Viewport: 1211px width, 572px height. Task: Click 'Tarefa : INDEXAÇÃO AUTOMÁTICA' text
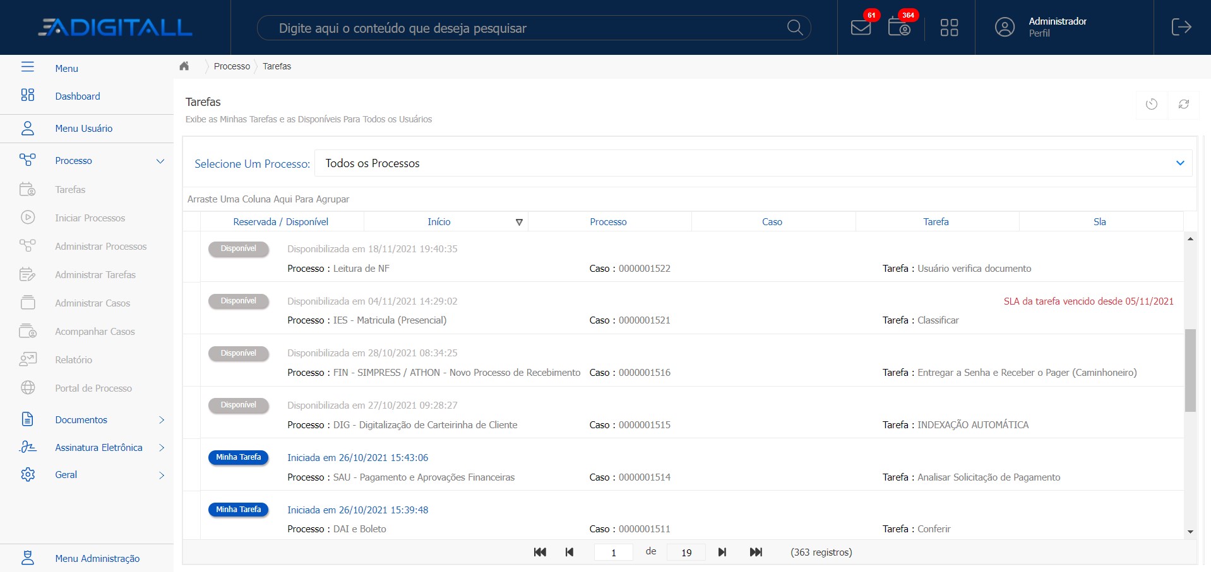point(956,425)
